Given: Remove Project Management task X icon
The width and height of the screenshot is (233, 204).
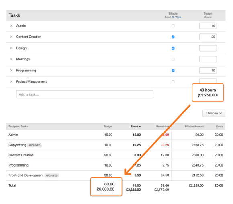Looking at the screenshot, I should (11, 81).
